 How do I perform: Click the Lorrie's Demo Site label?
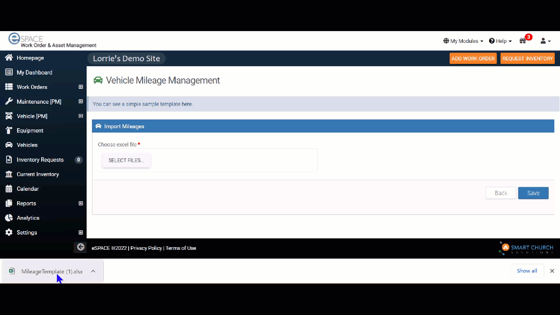tap(126, 59)
